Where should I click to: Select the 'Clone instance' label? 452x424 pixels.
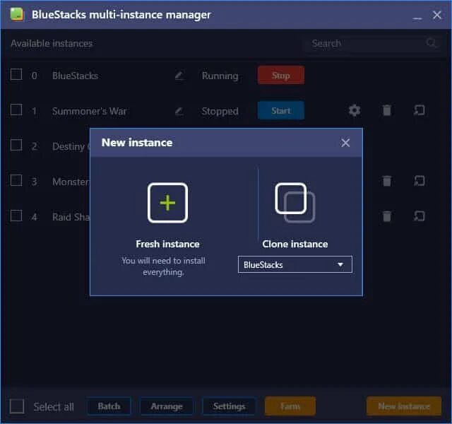tap(295, 245)
